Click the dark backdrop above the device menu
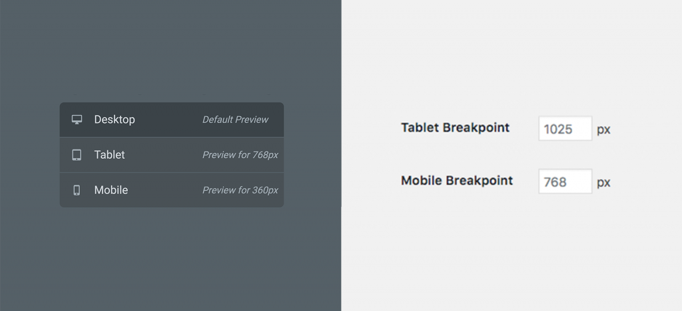 (171, 53)
